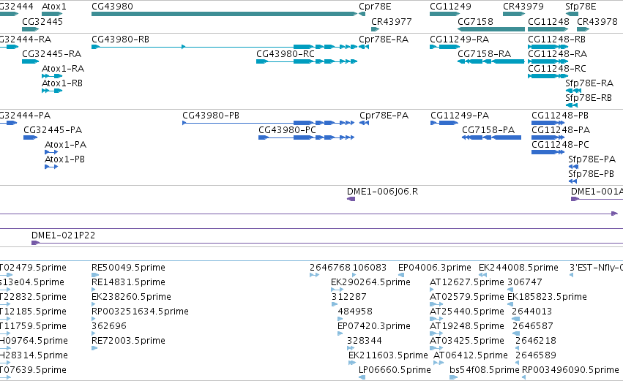
Task: Open the EP04006.3prime EST label
Action: pyautogui.click(x=435, y=268)
